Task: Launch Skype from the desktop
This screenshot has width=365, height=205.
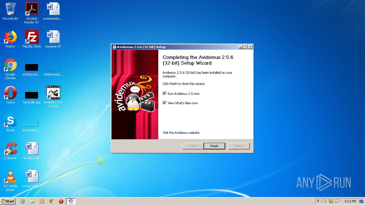Action: coord(10,123)
